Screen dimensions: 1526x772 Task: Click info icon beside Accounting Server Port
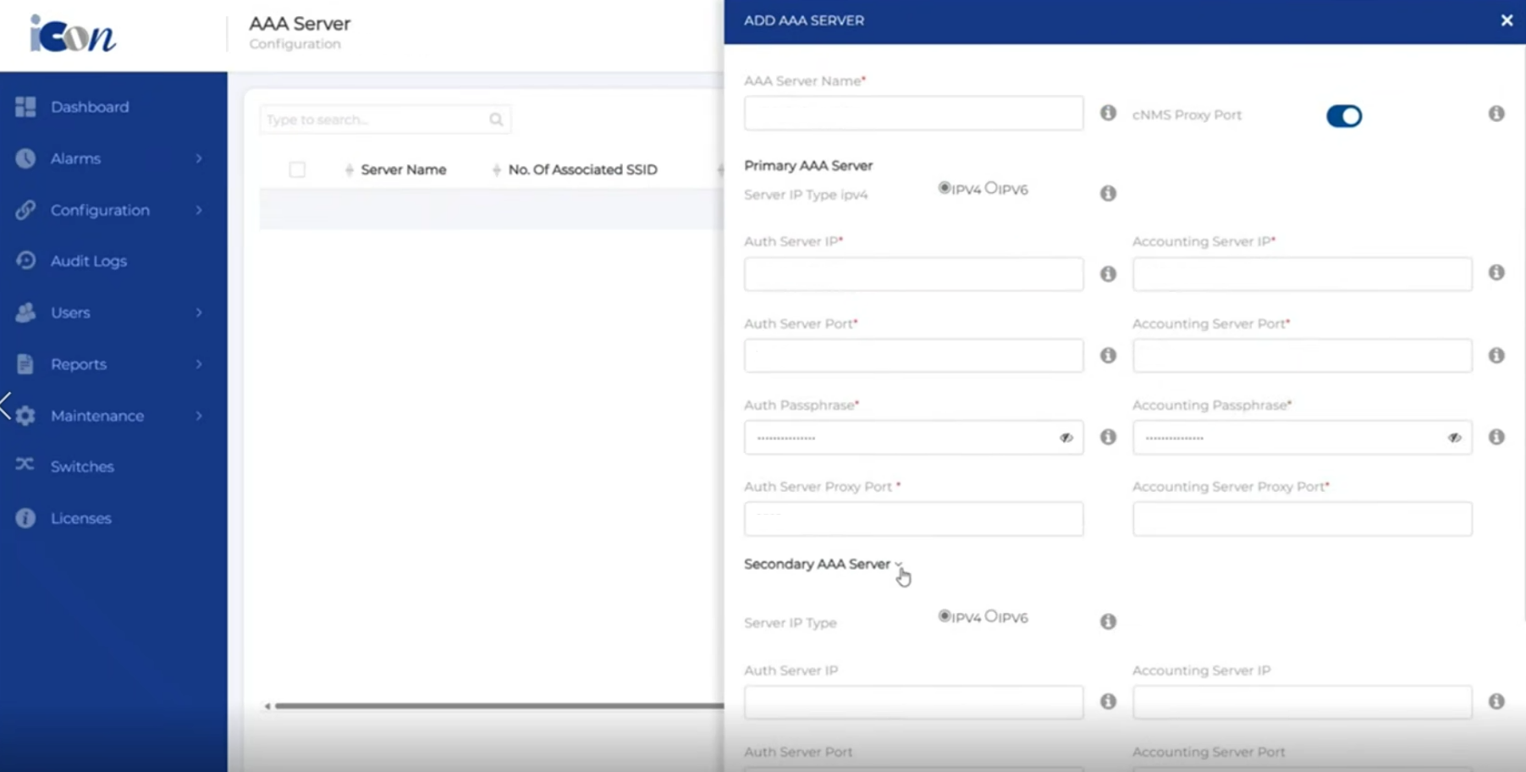coord(1496,356)
